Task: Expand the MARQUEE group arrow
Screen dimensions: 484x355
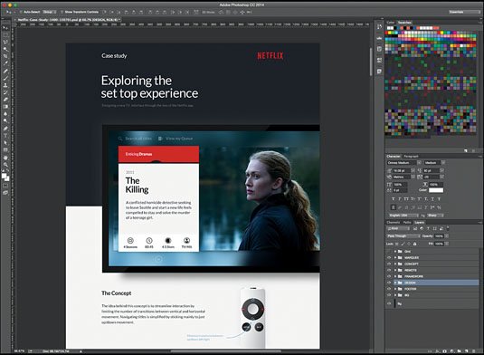Action: [x=395, y=258]
